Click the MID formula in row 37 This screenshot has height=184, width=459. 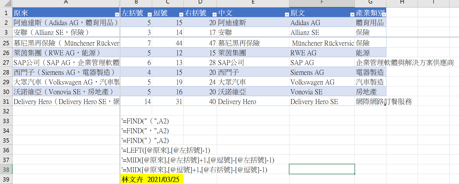coord(198,160)
